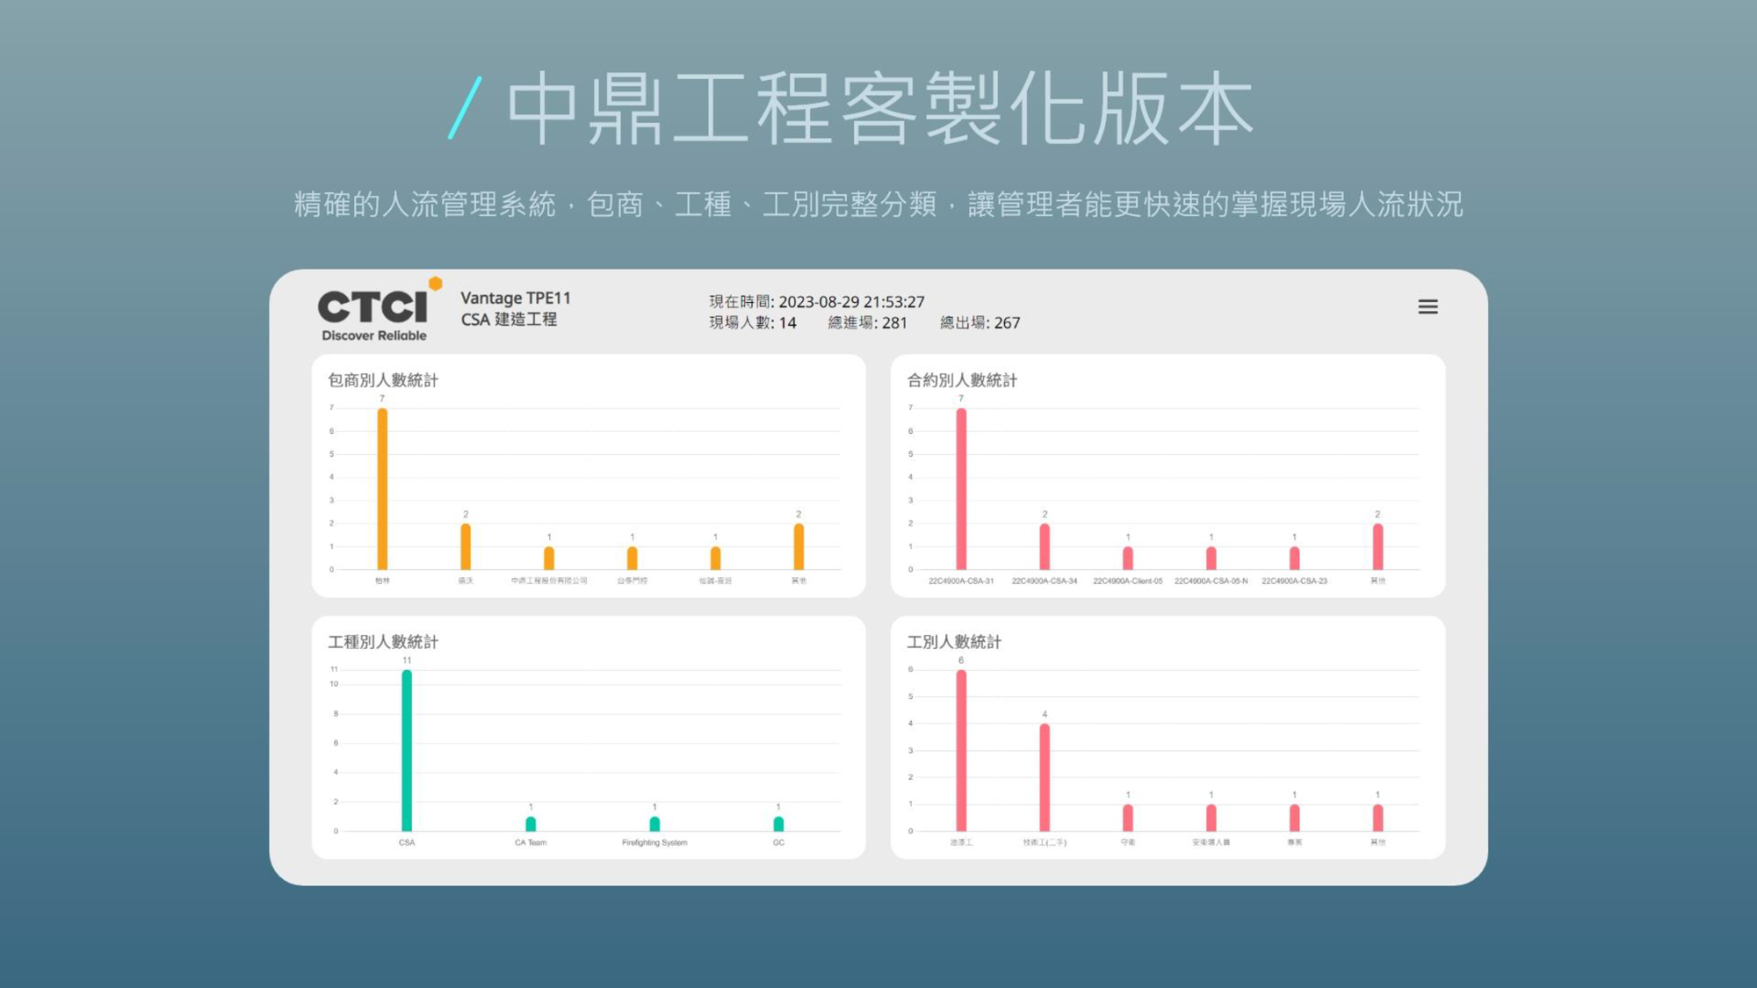Click the 總進場: 281 counter
This screenshot has height=988, width=1757.
click(x=867, y=322)
